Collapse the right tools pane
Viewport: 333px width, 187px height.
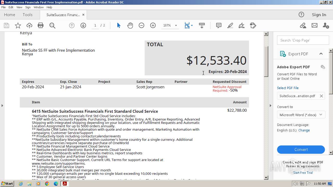click(270, 105)
